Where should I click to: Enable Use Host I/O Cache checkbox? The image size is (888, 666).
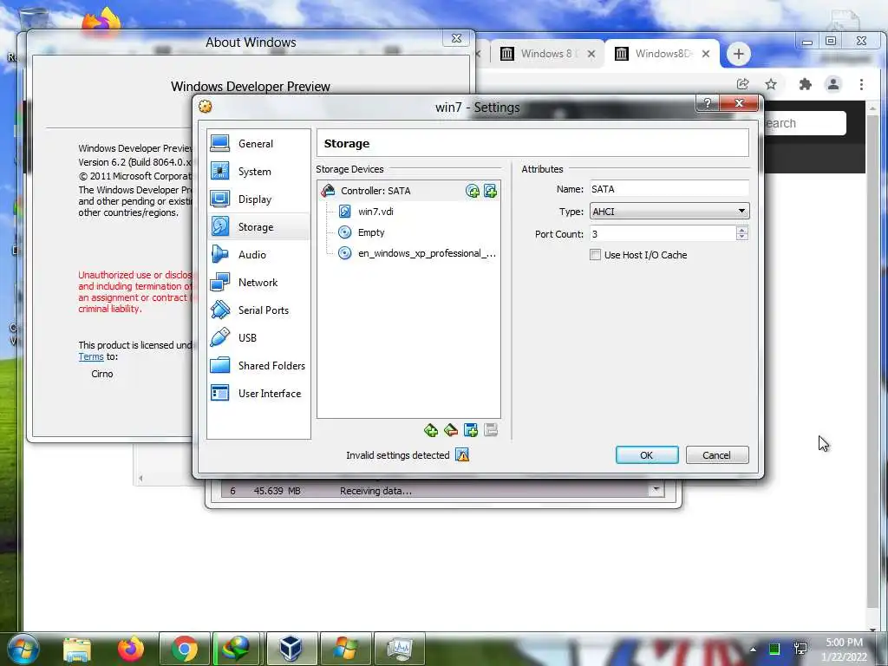595,255
